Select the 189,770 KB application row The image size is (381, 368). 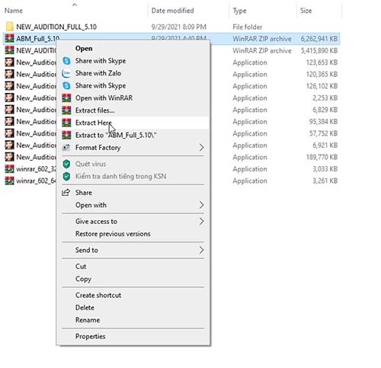[x=171, y=157]
